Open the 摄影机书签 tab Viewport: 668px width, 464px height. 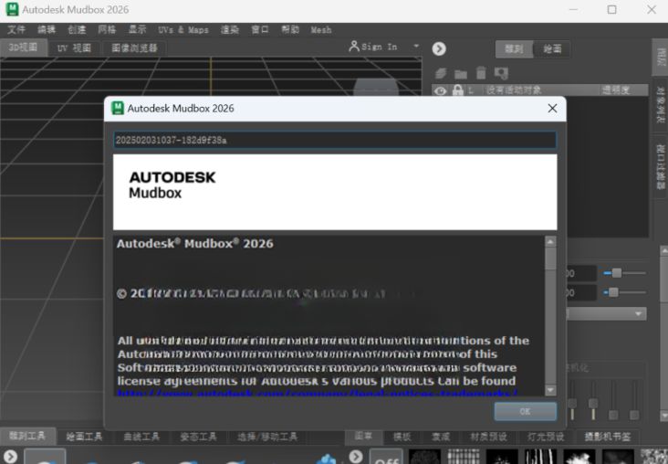point(607,437)
